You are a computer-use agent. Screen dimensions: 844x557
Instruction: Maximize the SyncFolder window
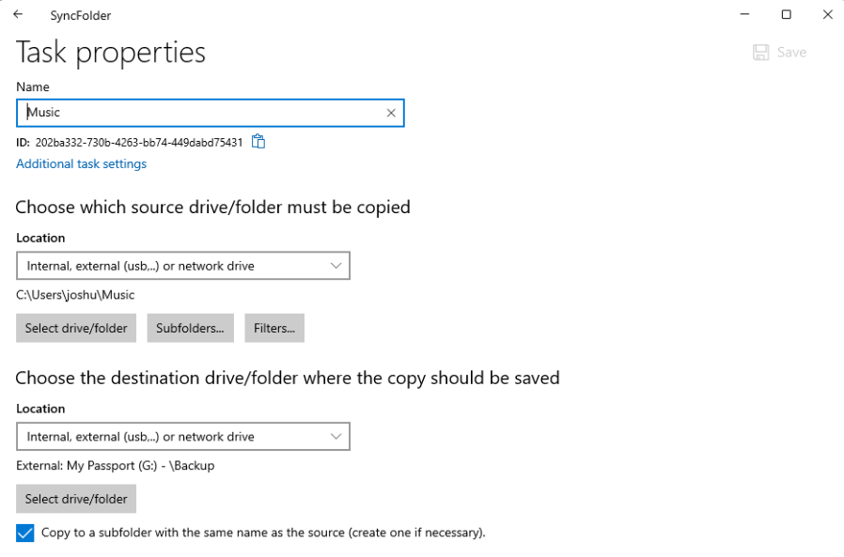[x=787, y=14]
